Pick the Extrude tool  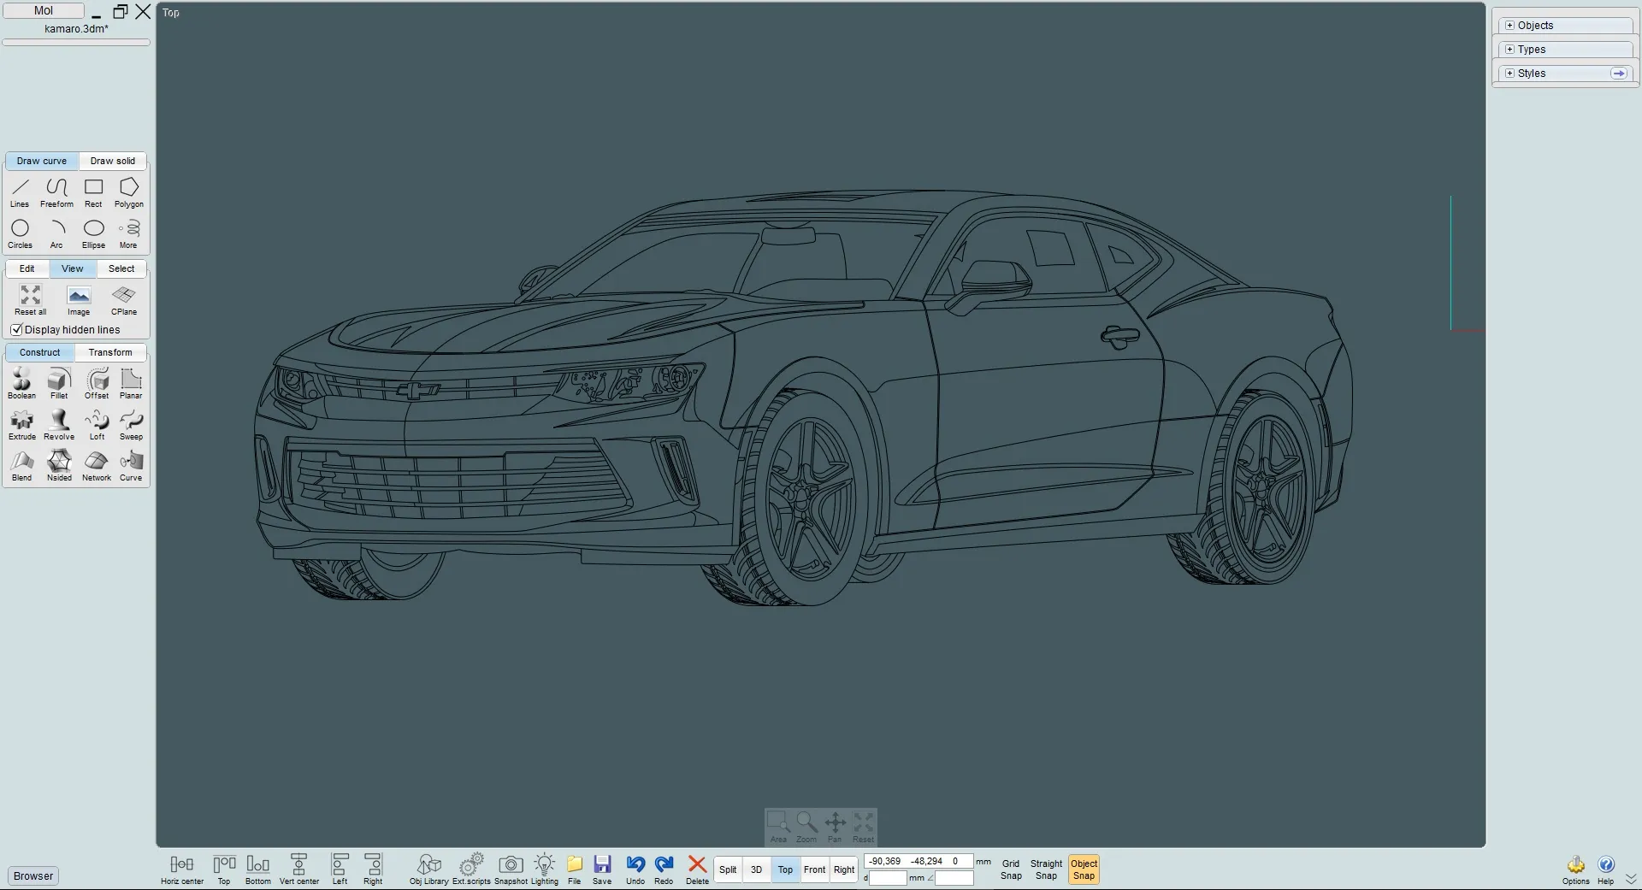coord(21,425)
